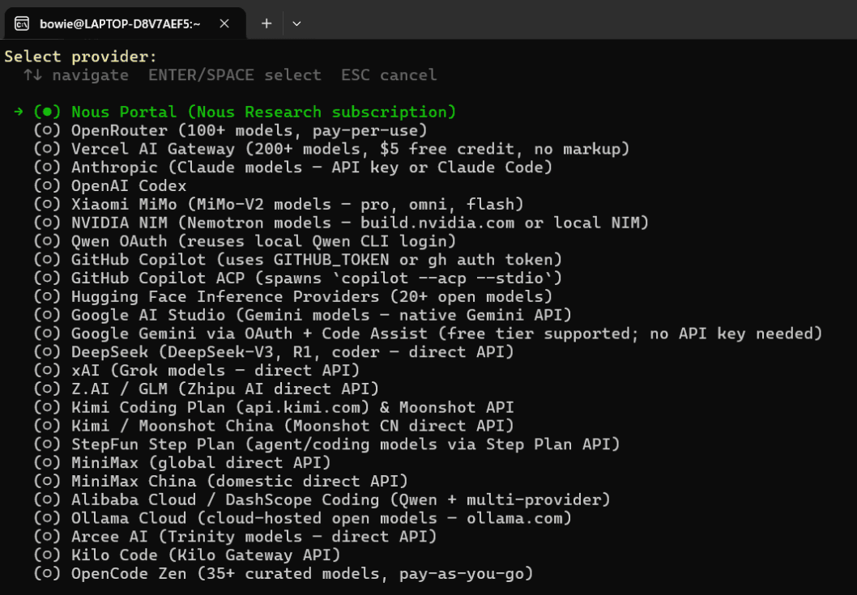Choose the Hugging Face Inference Providers entry
The width and height of the screenshot is (857, 595).
pyautogui.click(x=312, y=296)
